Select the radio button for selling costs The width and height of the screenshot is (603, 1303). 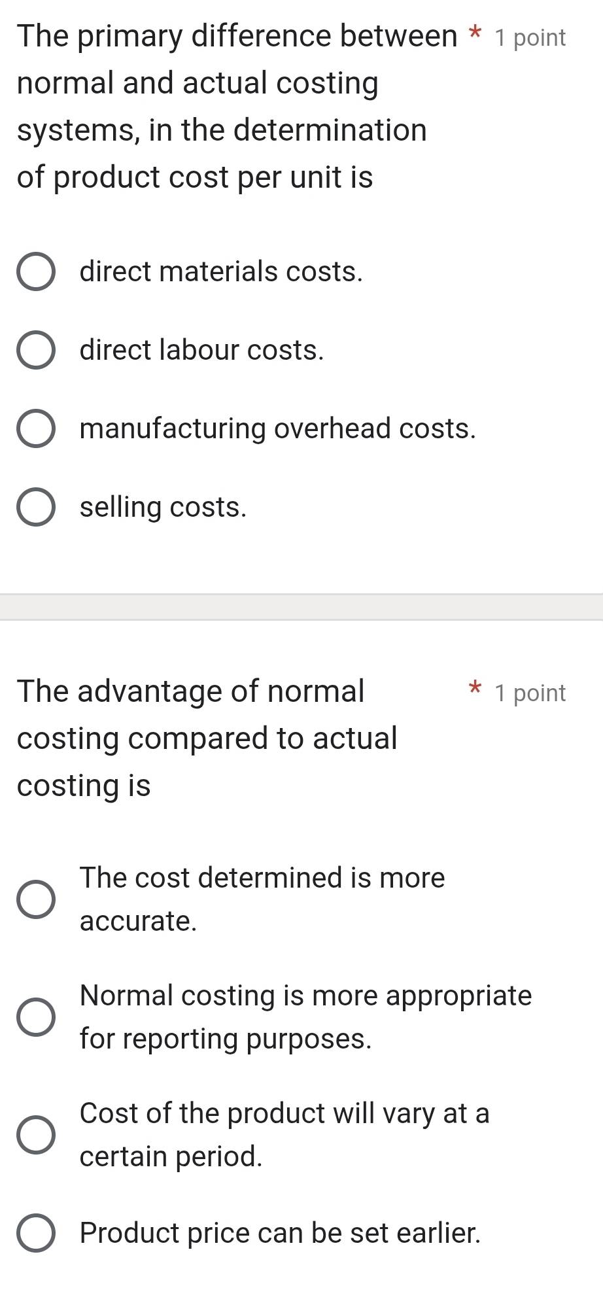[35, 508]
